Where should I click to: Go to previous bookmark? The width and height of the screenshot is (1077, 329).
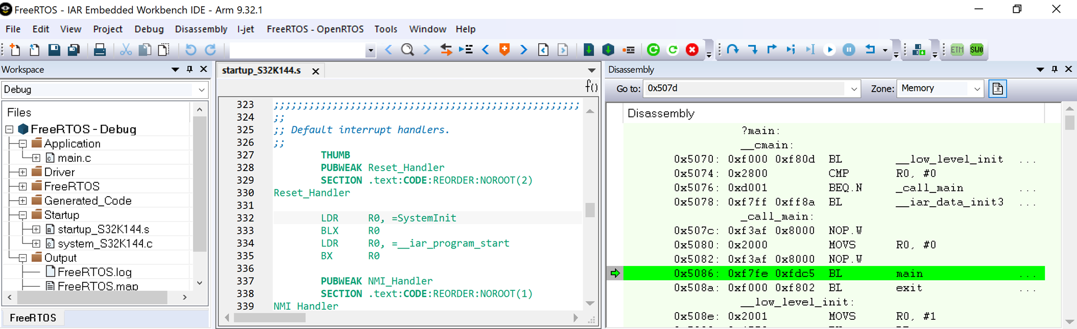coord(486,49)
